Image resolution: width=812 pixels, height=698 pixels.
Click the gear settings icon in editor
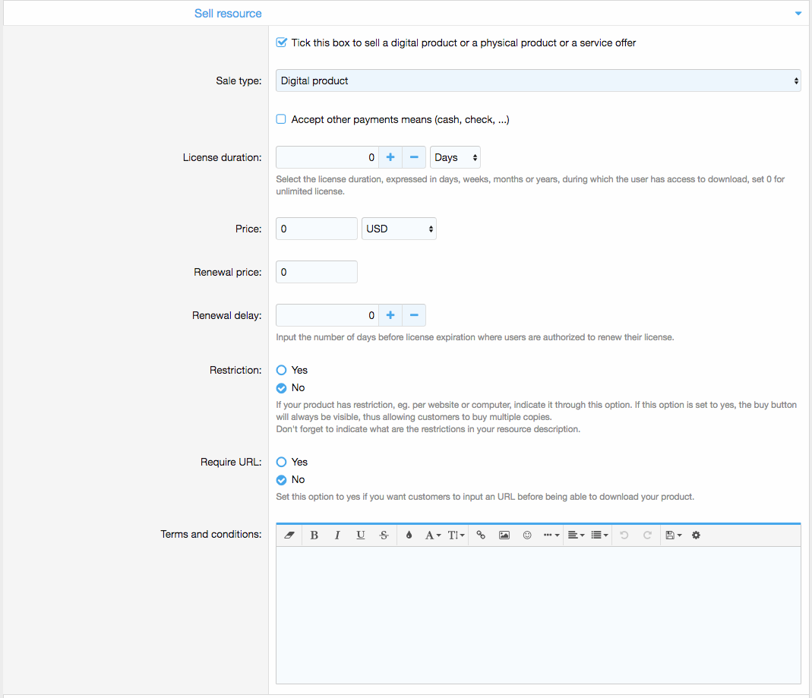696,535
